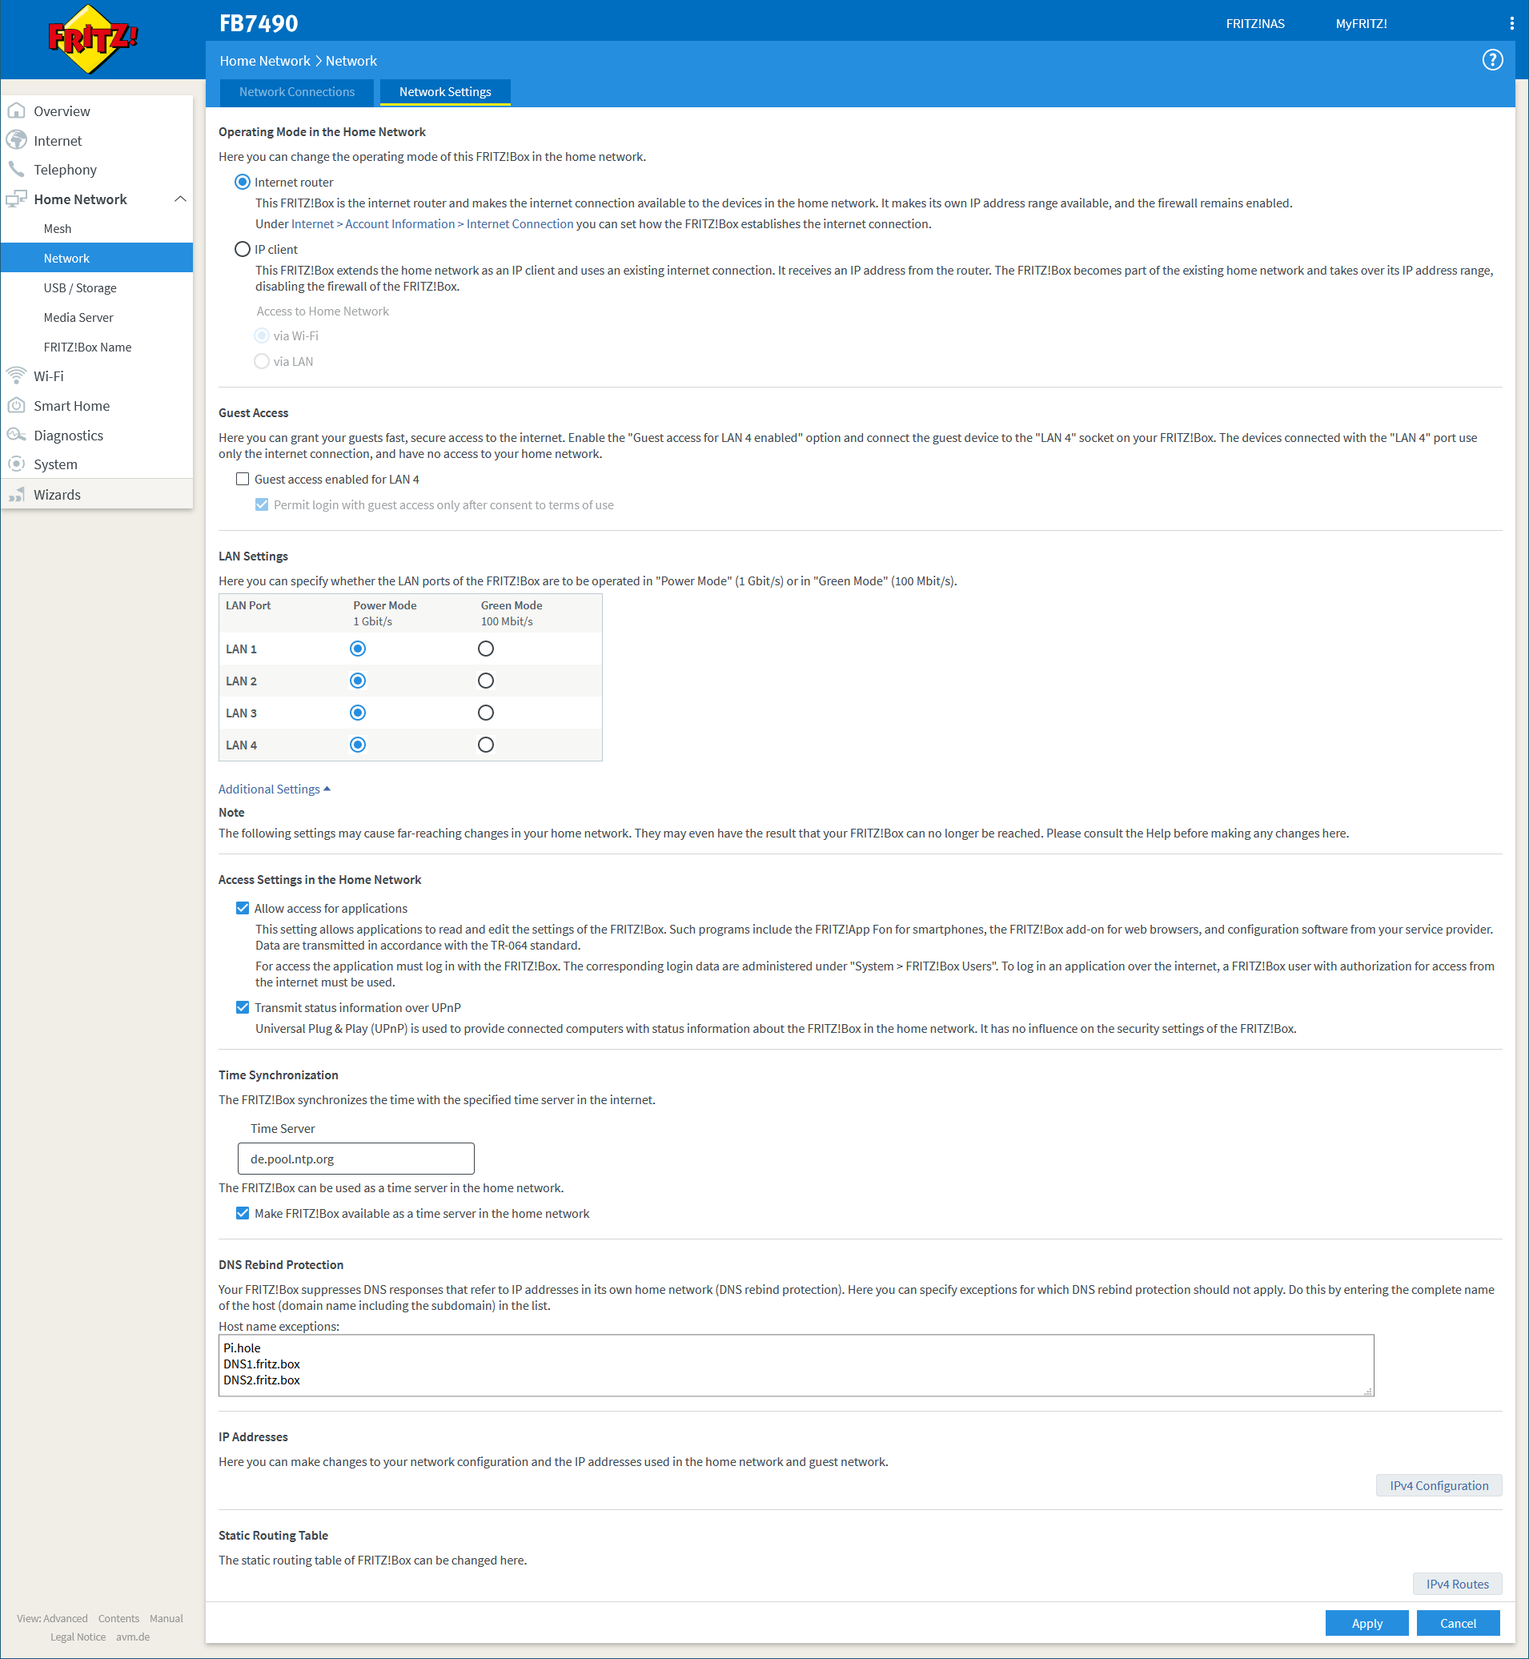Click the Overview house icon
Image resolution: width=1529 pixels, height=1659 pixels.
coord(17,110)
